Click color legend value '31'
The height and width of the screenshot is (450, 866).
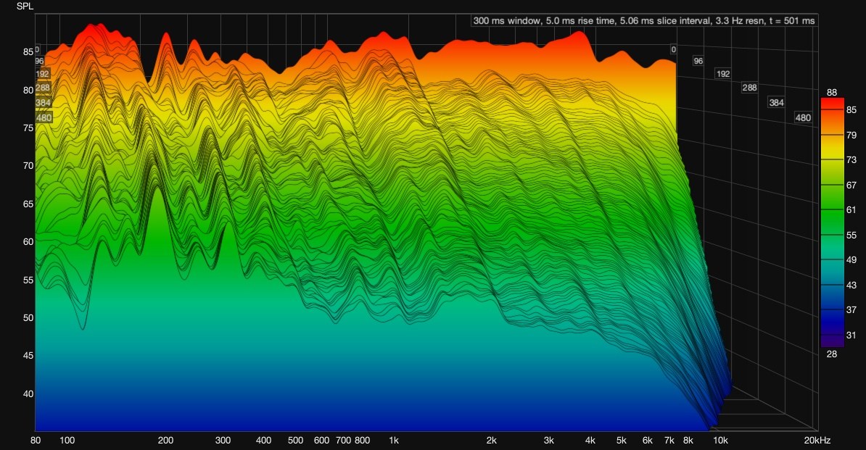[851, 336]
